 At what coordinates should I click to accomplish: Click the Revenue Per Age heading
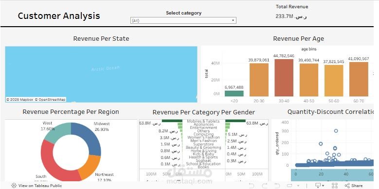299,38
